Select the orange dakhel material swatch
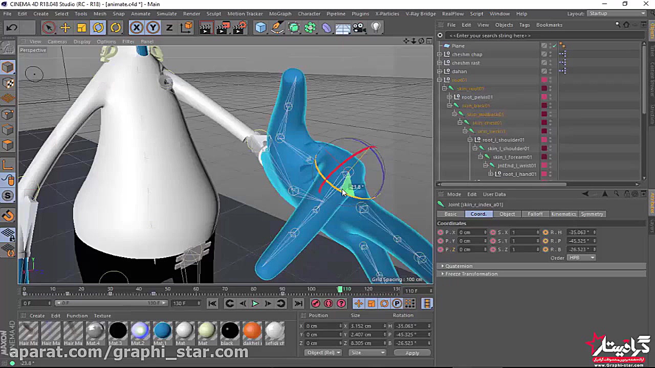The height and width of the screenshot is (368, 655). click(252, 331)
